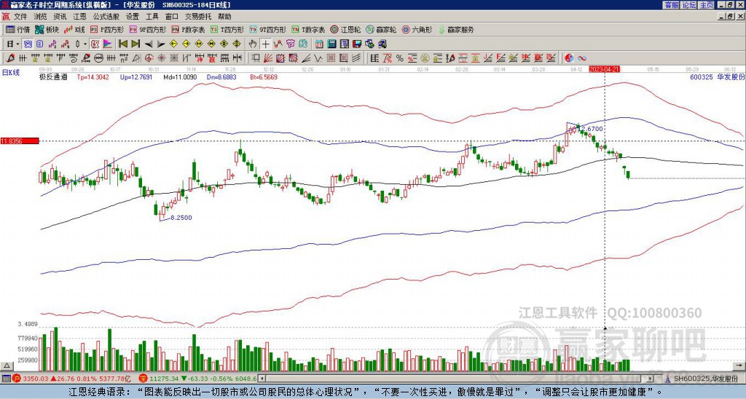Open the 工具 menu
This screenshot has width=746, height=399.
152,17
